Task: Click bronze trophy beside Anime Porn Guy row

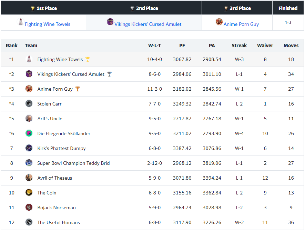Action: (78, 89)
